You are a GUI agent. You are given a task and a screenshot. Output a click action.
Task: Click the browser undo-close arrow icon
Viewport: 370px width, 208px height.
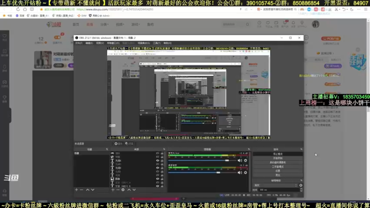tap(344, 9)
